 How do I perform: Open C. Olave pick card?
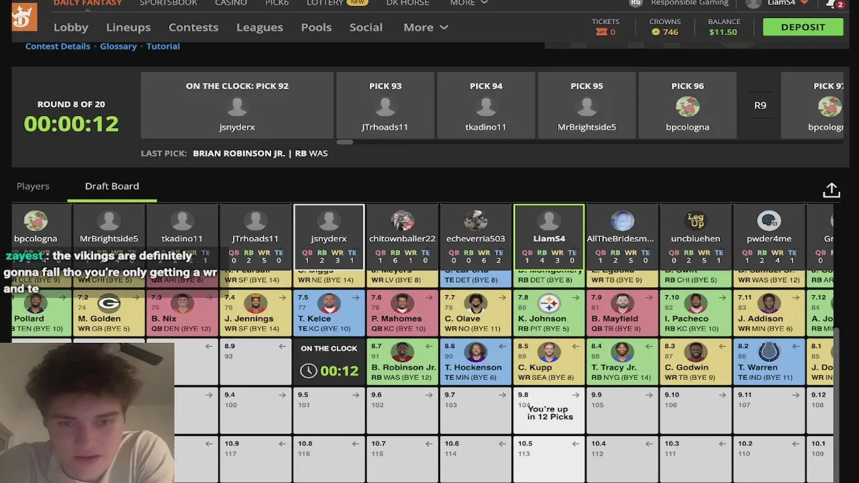point(475,313)
